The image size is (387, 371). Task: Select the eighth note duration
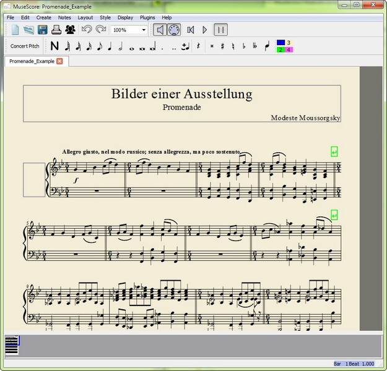[x=100, y=46]
